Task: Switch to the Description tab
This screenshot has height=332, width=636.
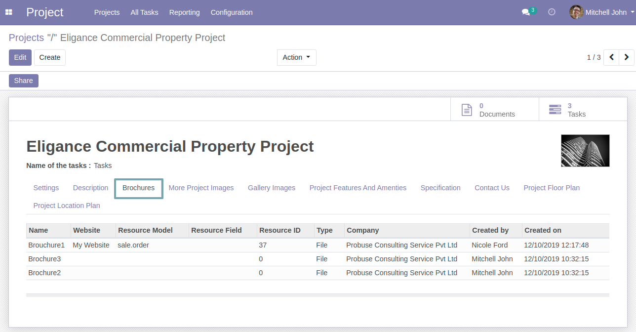Action: 90,188
